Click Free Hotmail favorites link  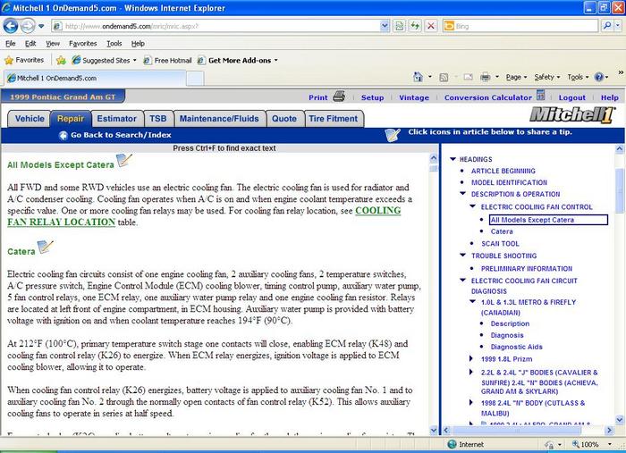[x=168, y=60]
